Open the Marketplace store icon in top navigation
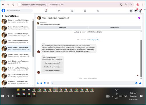Image resolution: width=146 pixels, height=105 pixels. click(x=85, y=11)
